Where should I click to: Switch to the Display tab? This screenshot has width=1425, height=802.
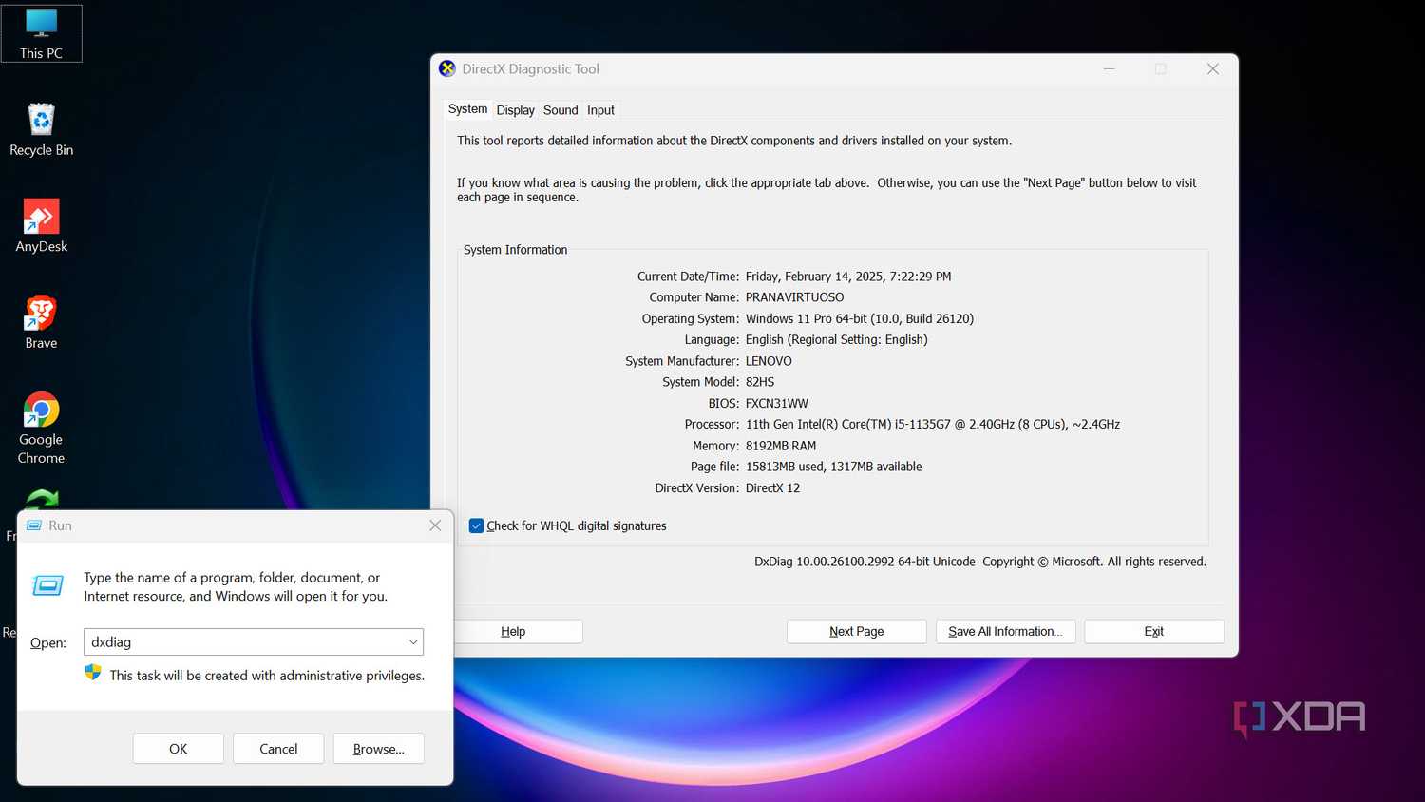[515, 110]
